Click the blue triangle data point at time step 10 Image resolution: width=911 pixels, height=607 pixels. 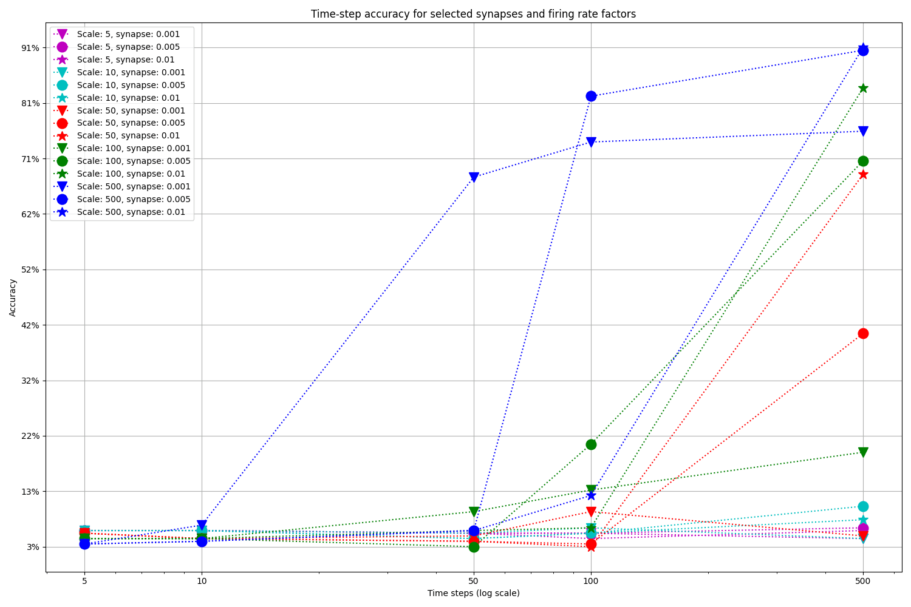pyautogui.click(x=202, y=525)
